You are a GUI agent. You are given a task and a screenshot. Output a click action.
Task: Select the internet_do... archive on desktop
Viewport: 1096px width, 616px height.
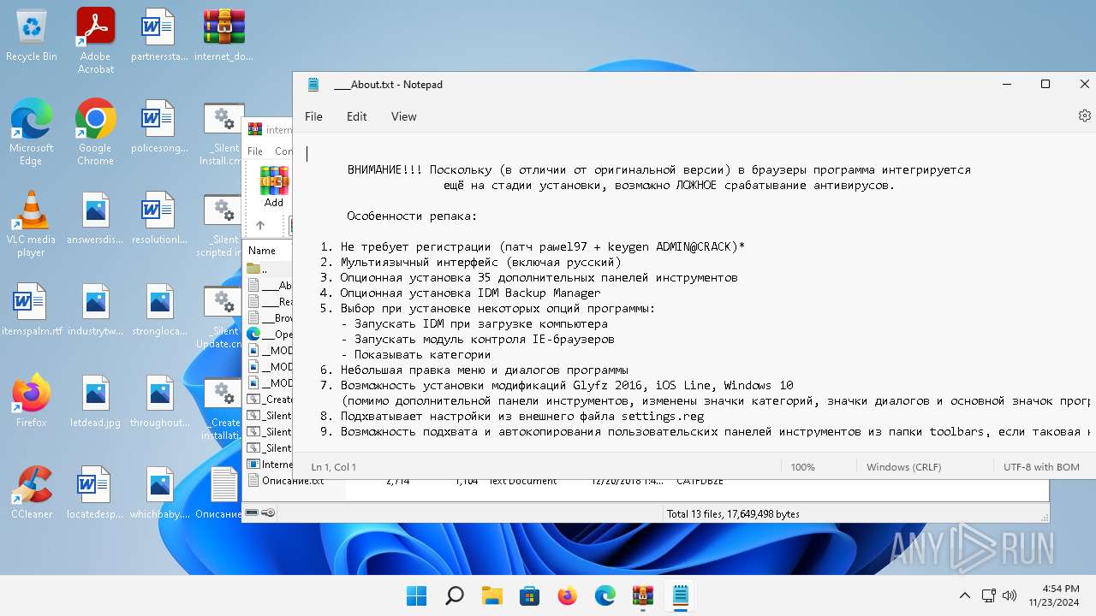pyautogui.click(x=223, y=35)
